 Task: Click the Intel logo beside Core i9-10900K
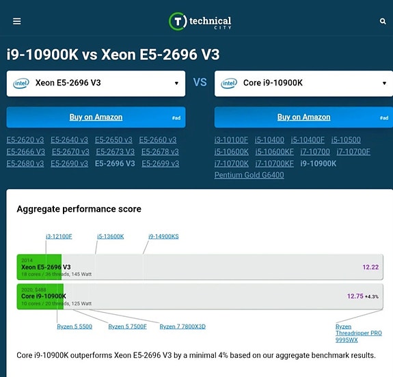(x=229, y=83)
